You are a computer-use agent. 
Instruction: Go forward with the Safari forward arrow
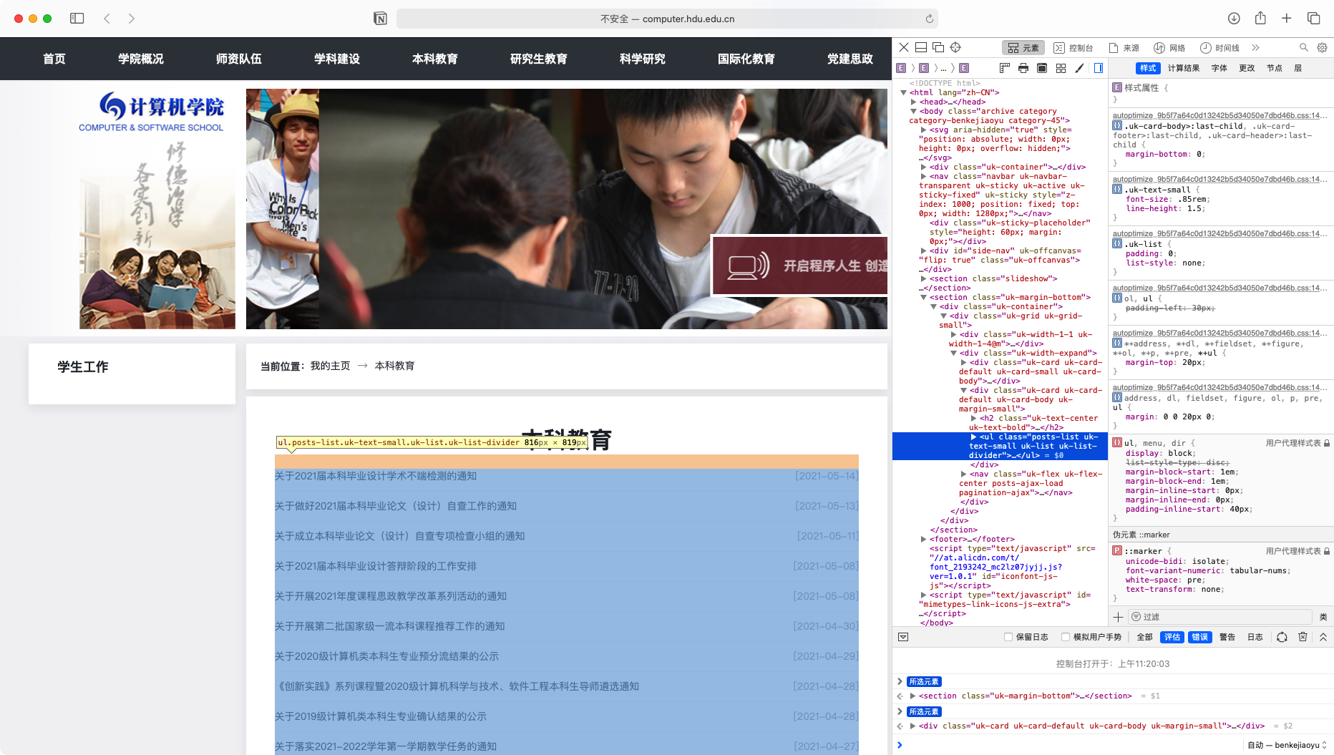coord(132,19)
